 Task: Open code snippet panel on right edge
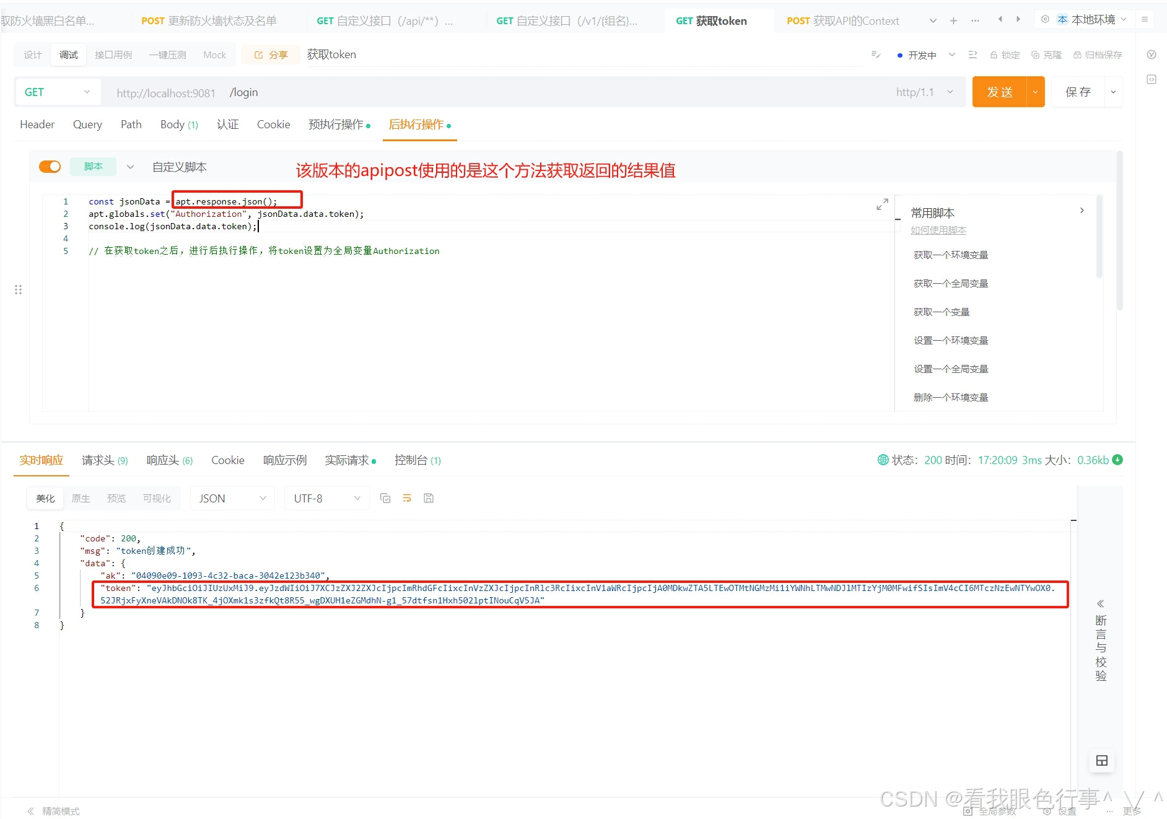(1151, 79)
